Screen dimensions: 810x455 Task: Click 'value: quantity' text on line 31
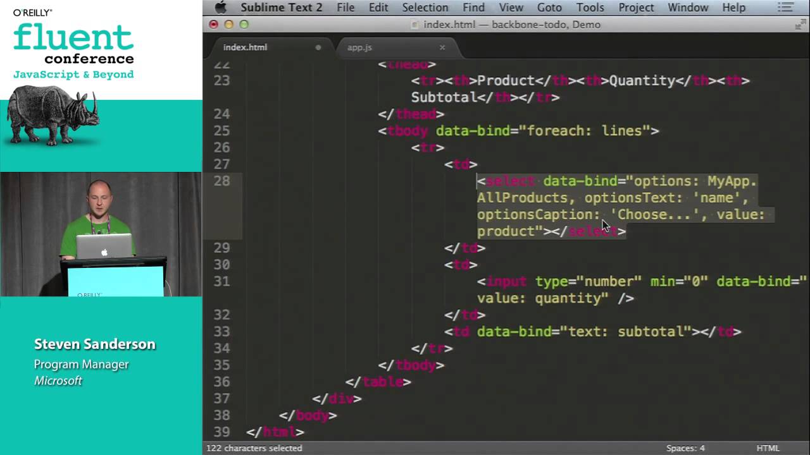coord(539,298)
